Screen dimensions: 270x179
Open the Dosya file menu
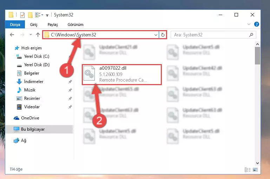point(15,25)
